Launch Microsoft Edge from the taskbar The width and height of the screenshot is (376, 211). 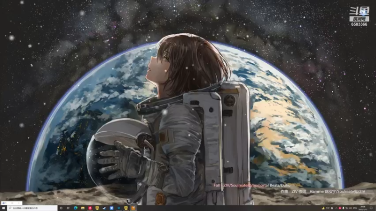click(76, 208)
